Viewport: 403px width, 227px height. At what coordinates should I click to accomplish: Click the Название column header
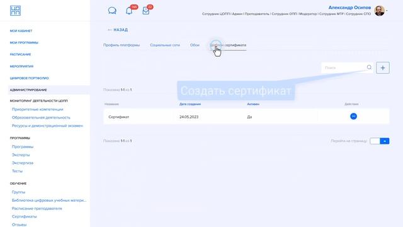click(111, 104)
